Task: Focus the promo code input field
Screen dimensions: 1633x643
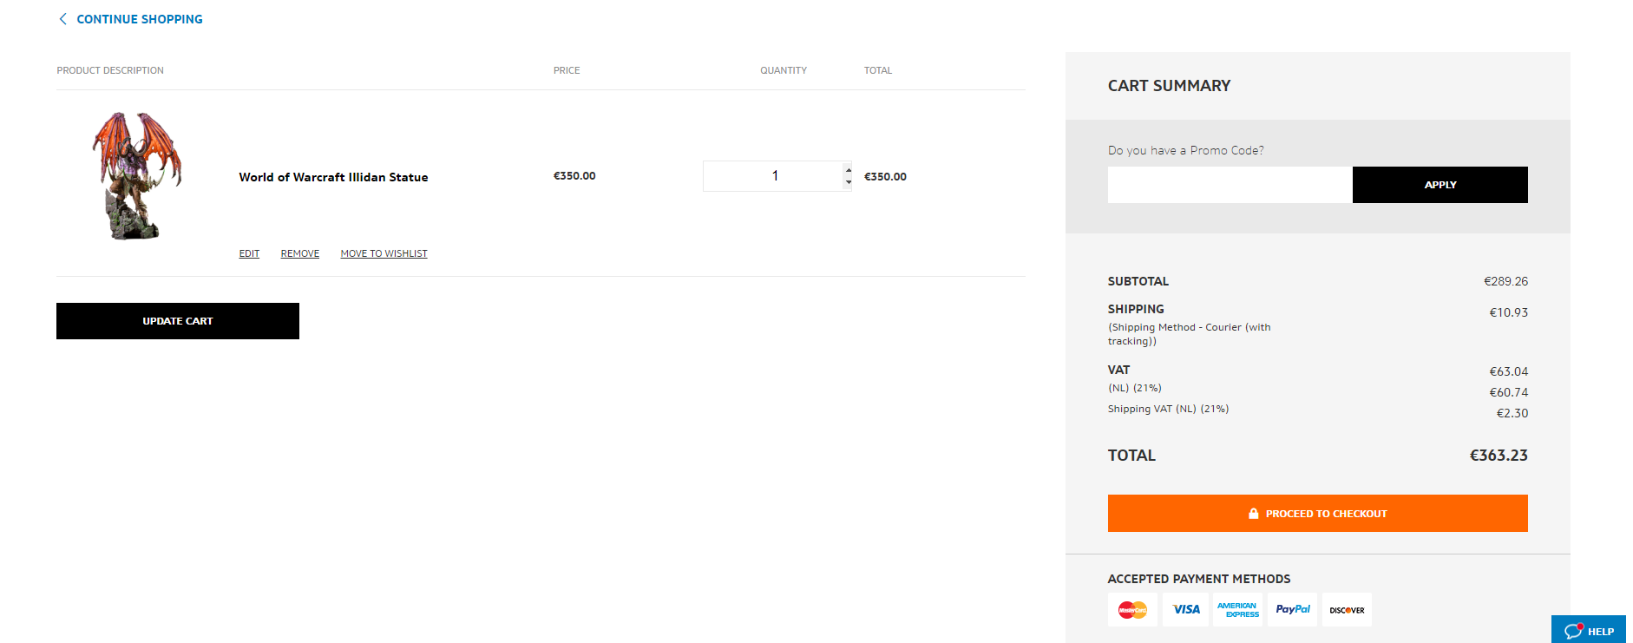Action: tap(1230, 185)
